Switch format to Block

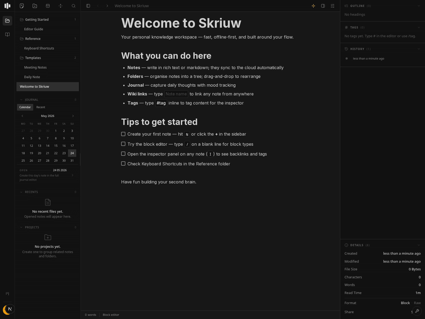[405, 303]
